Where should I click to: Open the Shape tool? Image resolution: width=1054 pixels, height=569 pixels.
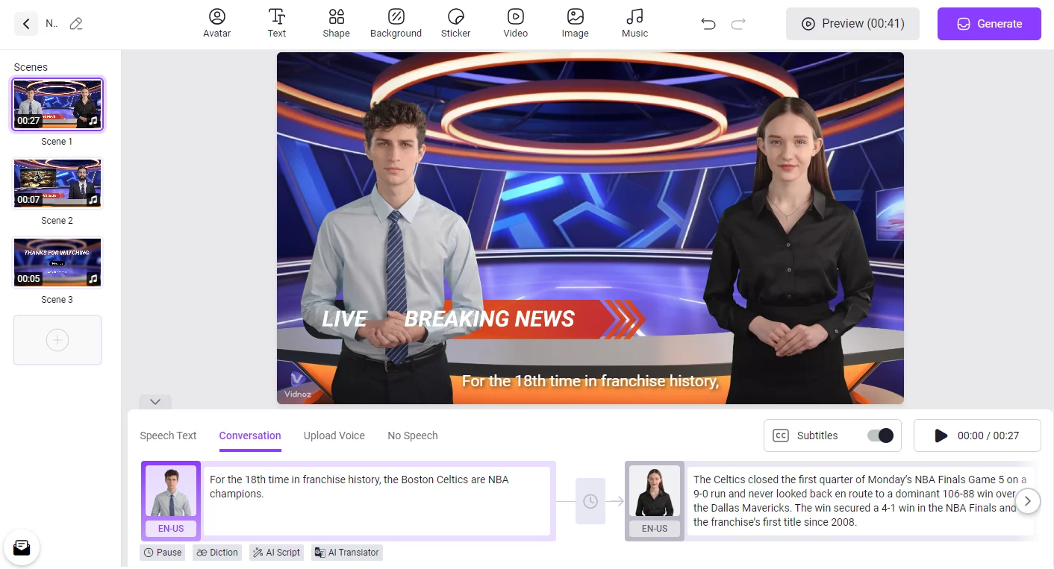tap(337, 23)
